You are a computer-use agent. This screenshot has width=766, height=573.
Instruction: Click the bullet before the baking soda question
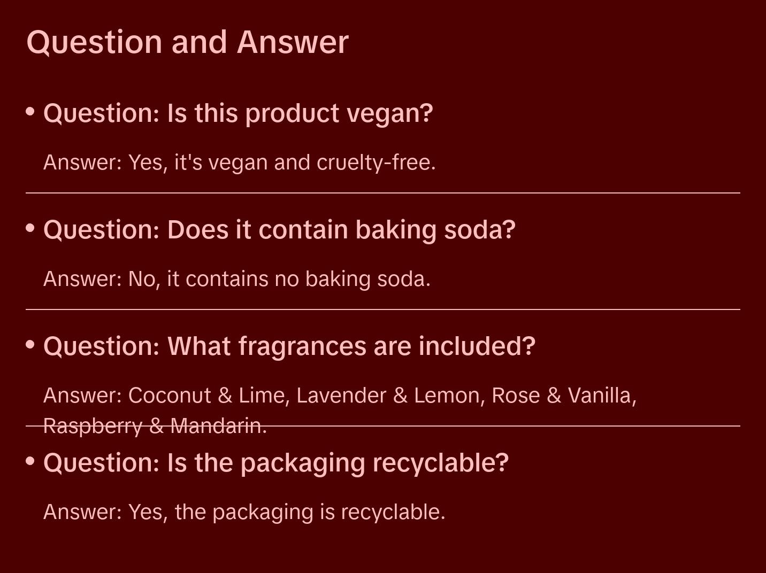pyautogui.click(x=30, y=228)
